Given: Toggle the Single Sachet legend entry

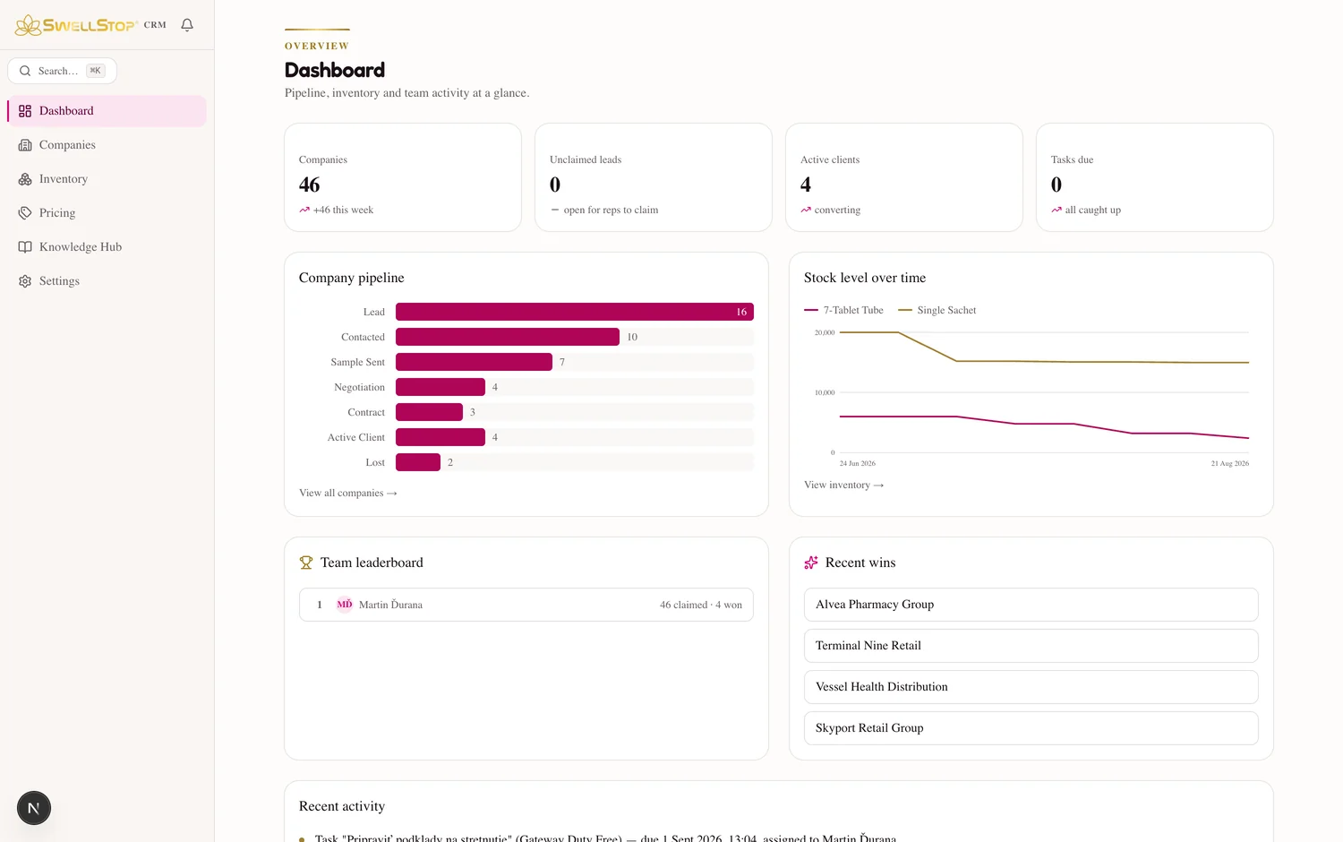Looking at the screenshot, I should (x=937, y=310).
